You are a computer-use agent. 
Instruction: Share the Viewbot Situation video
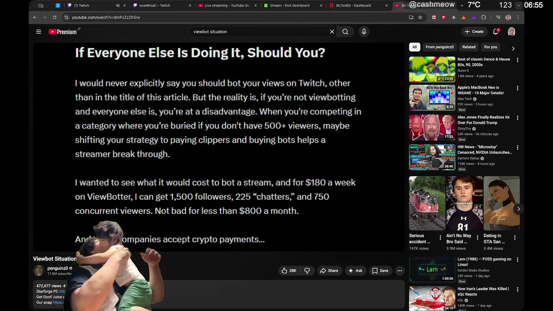pyautogui.click(x=329, y=270)
